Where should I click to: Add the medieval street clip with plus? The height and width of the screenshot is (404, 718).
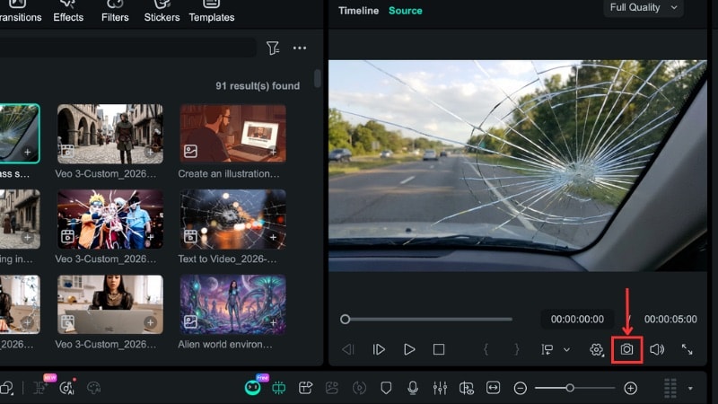pyautogui.click(x=150, y=152)
